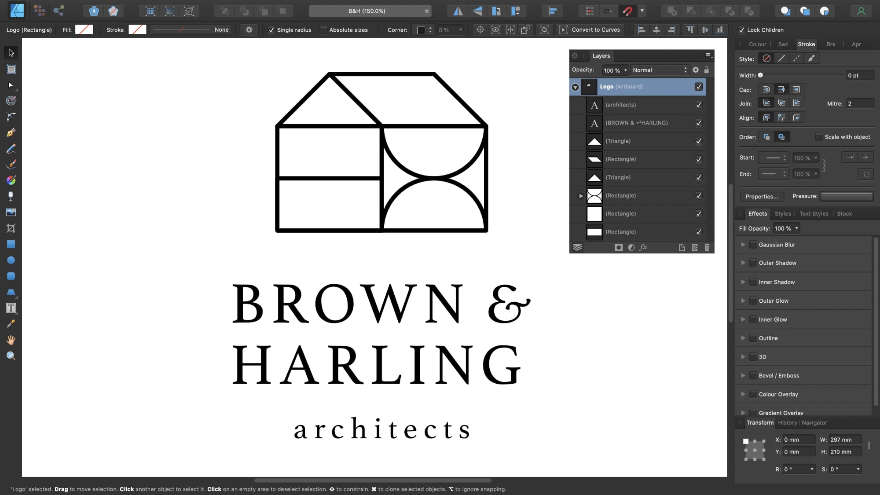Select the Transform tab
This screenshot has width=880, height=495.
(x=760, y=422)
